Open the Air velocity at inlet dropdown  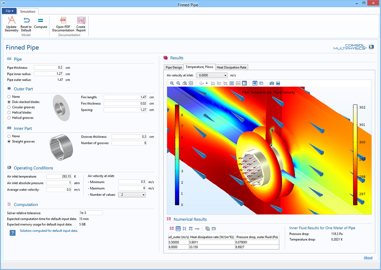point(212,75)
